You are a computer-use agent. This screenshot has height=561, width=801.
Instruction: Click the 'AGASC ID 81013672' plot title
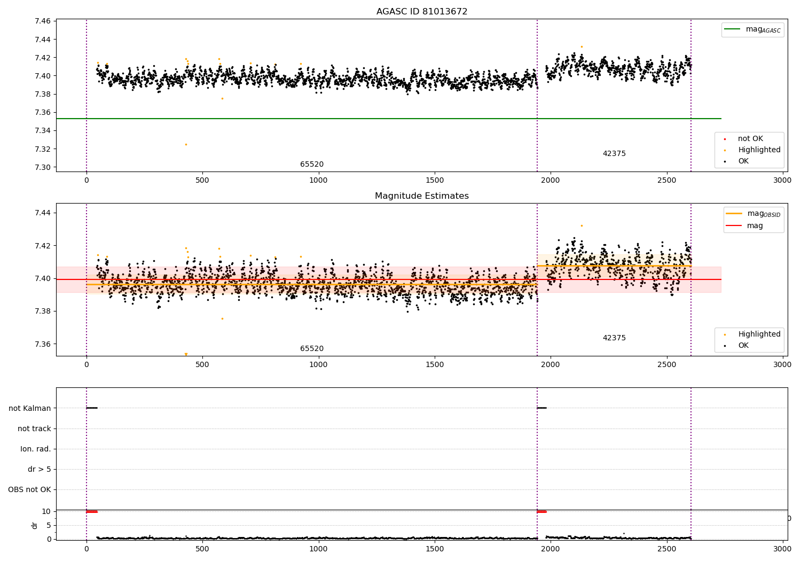tap(422, 12)
